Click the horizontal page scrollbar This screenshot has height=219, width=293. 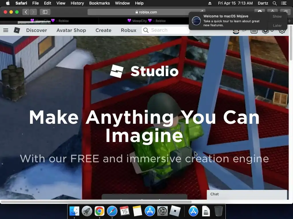pos(96,202)
